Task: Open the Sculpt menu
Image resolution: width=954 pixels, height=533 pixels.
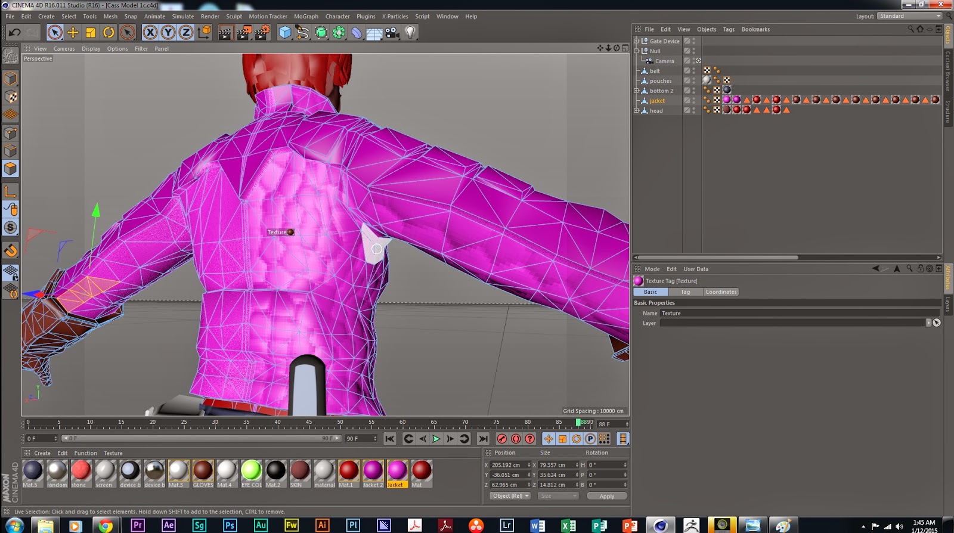Action: [x=234, y=16]
